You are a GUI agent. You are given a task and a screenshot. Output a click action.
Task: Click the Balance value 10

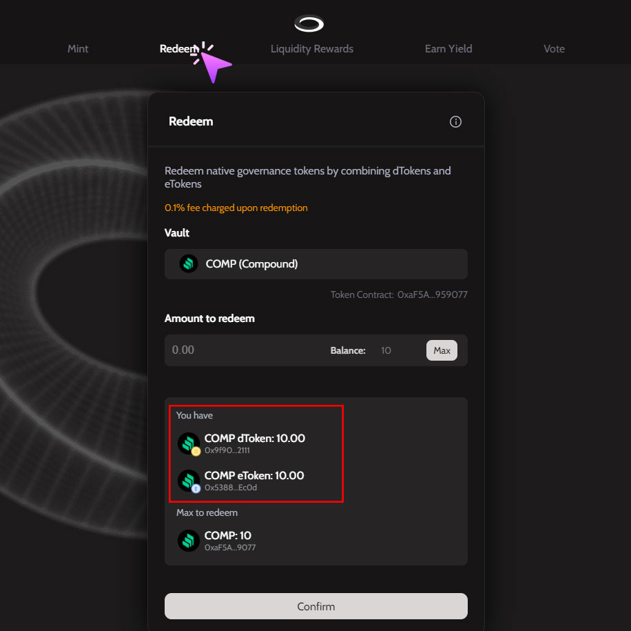386,350
